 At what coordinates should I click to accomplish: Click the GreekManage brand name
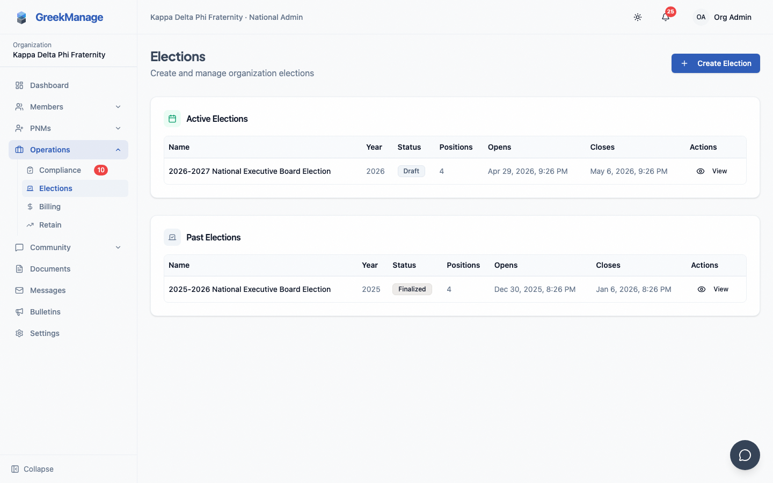tap(69, 17)
